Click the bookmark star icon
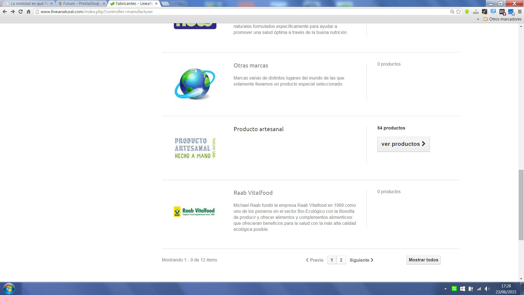This screenshot has height=295, width=524. click(458, 12)
